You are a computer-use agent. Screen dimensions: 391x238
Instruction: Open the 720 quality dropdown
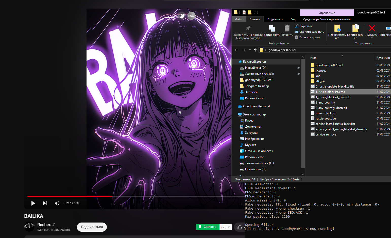[226, 227]
